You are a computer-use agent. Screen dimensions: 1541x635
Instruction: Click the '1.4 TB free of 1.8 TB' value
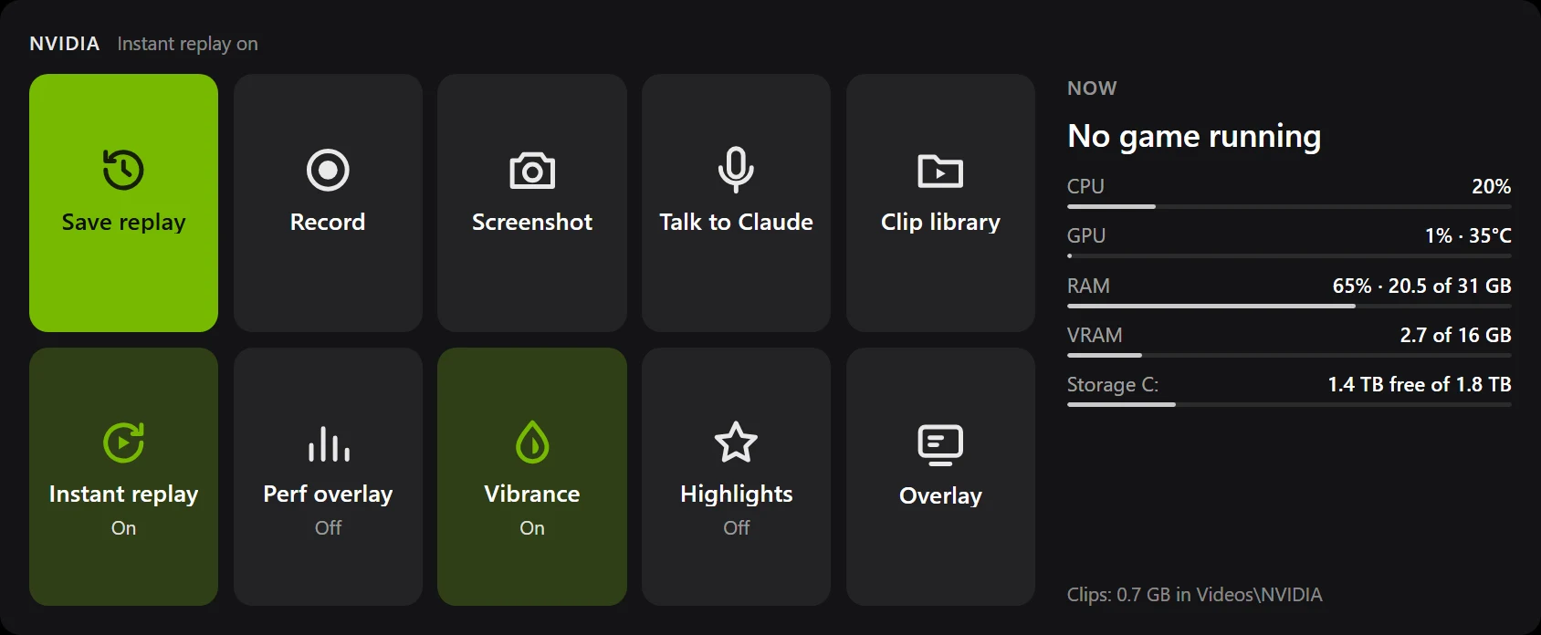point(1420,384)
